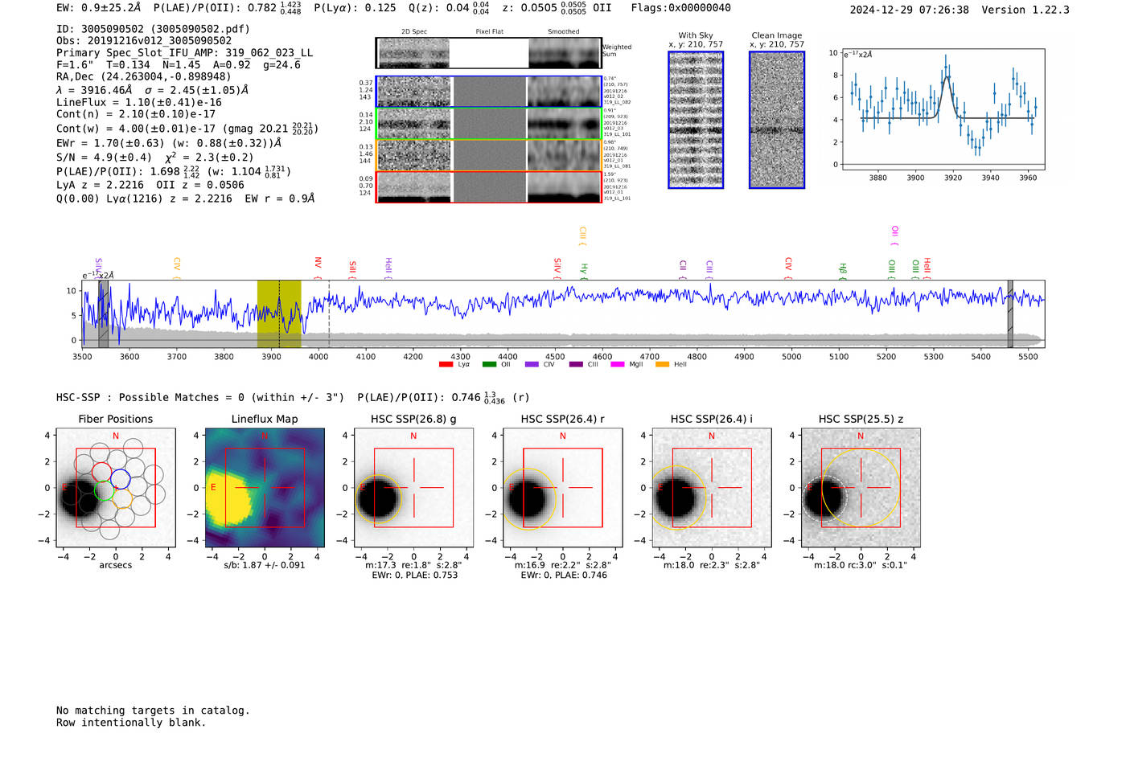Select the HSC SSP(26.4) i image
The image size is (1126, 766).
pyautogui.click(x=711, y=488)
